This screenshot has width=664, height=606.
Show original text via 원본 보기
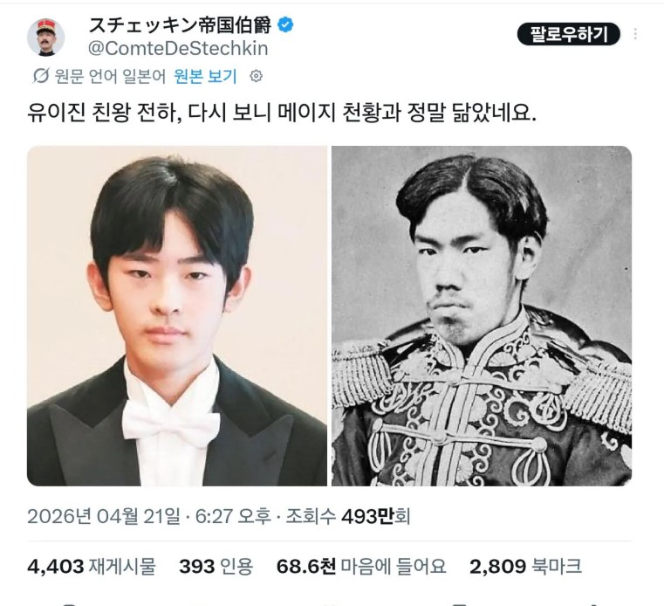[x=205, y=76]
